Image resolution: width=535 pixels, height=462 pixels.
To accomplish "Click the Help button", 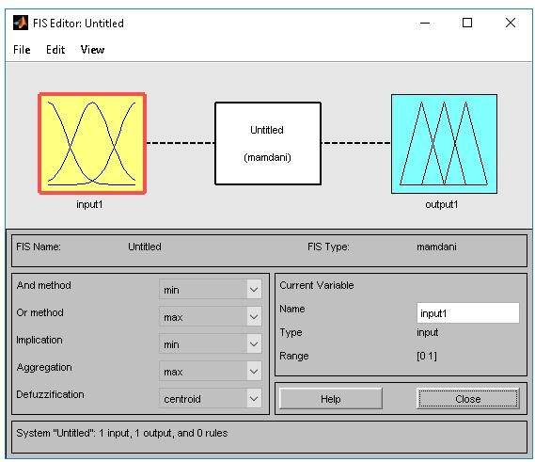I will [x=331, y=399].
